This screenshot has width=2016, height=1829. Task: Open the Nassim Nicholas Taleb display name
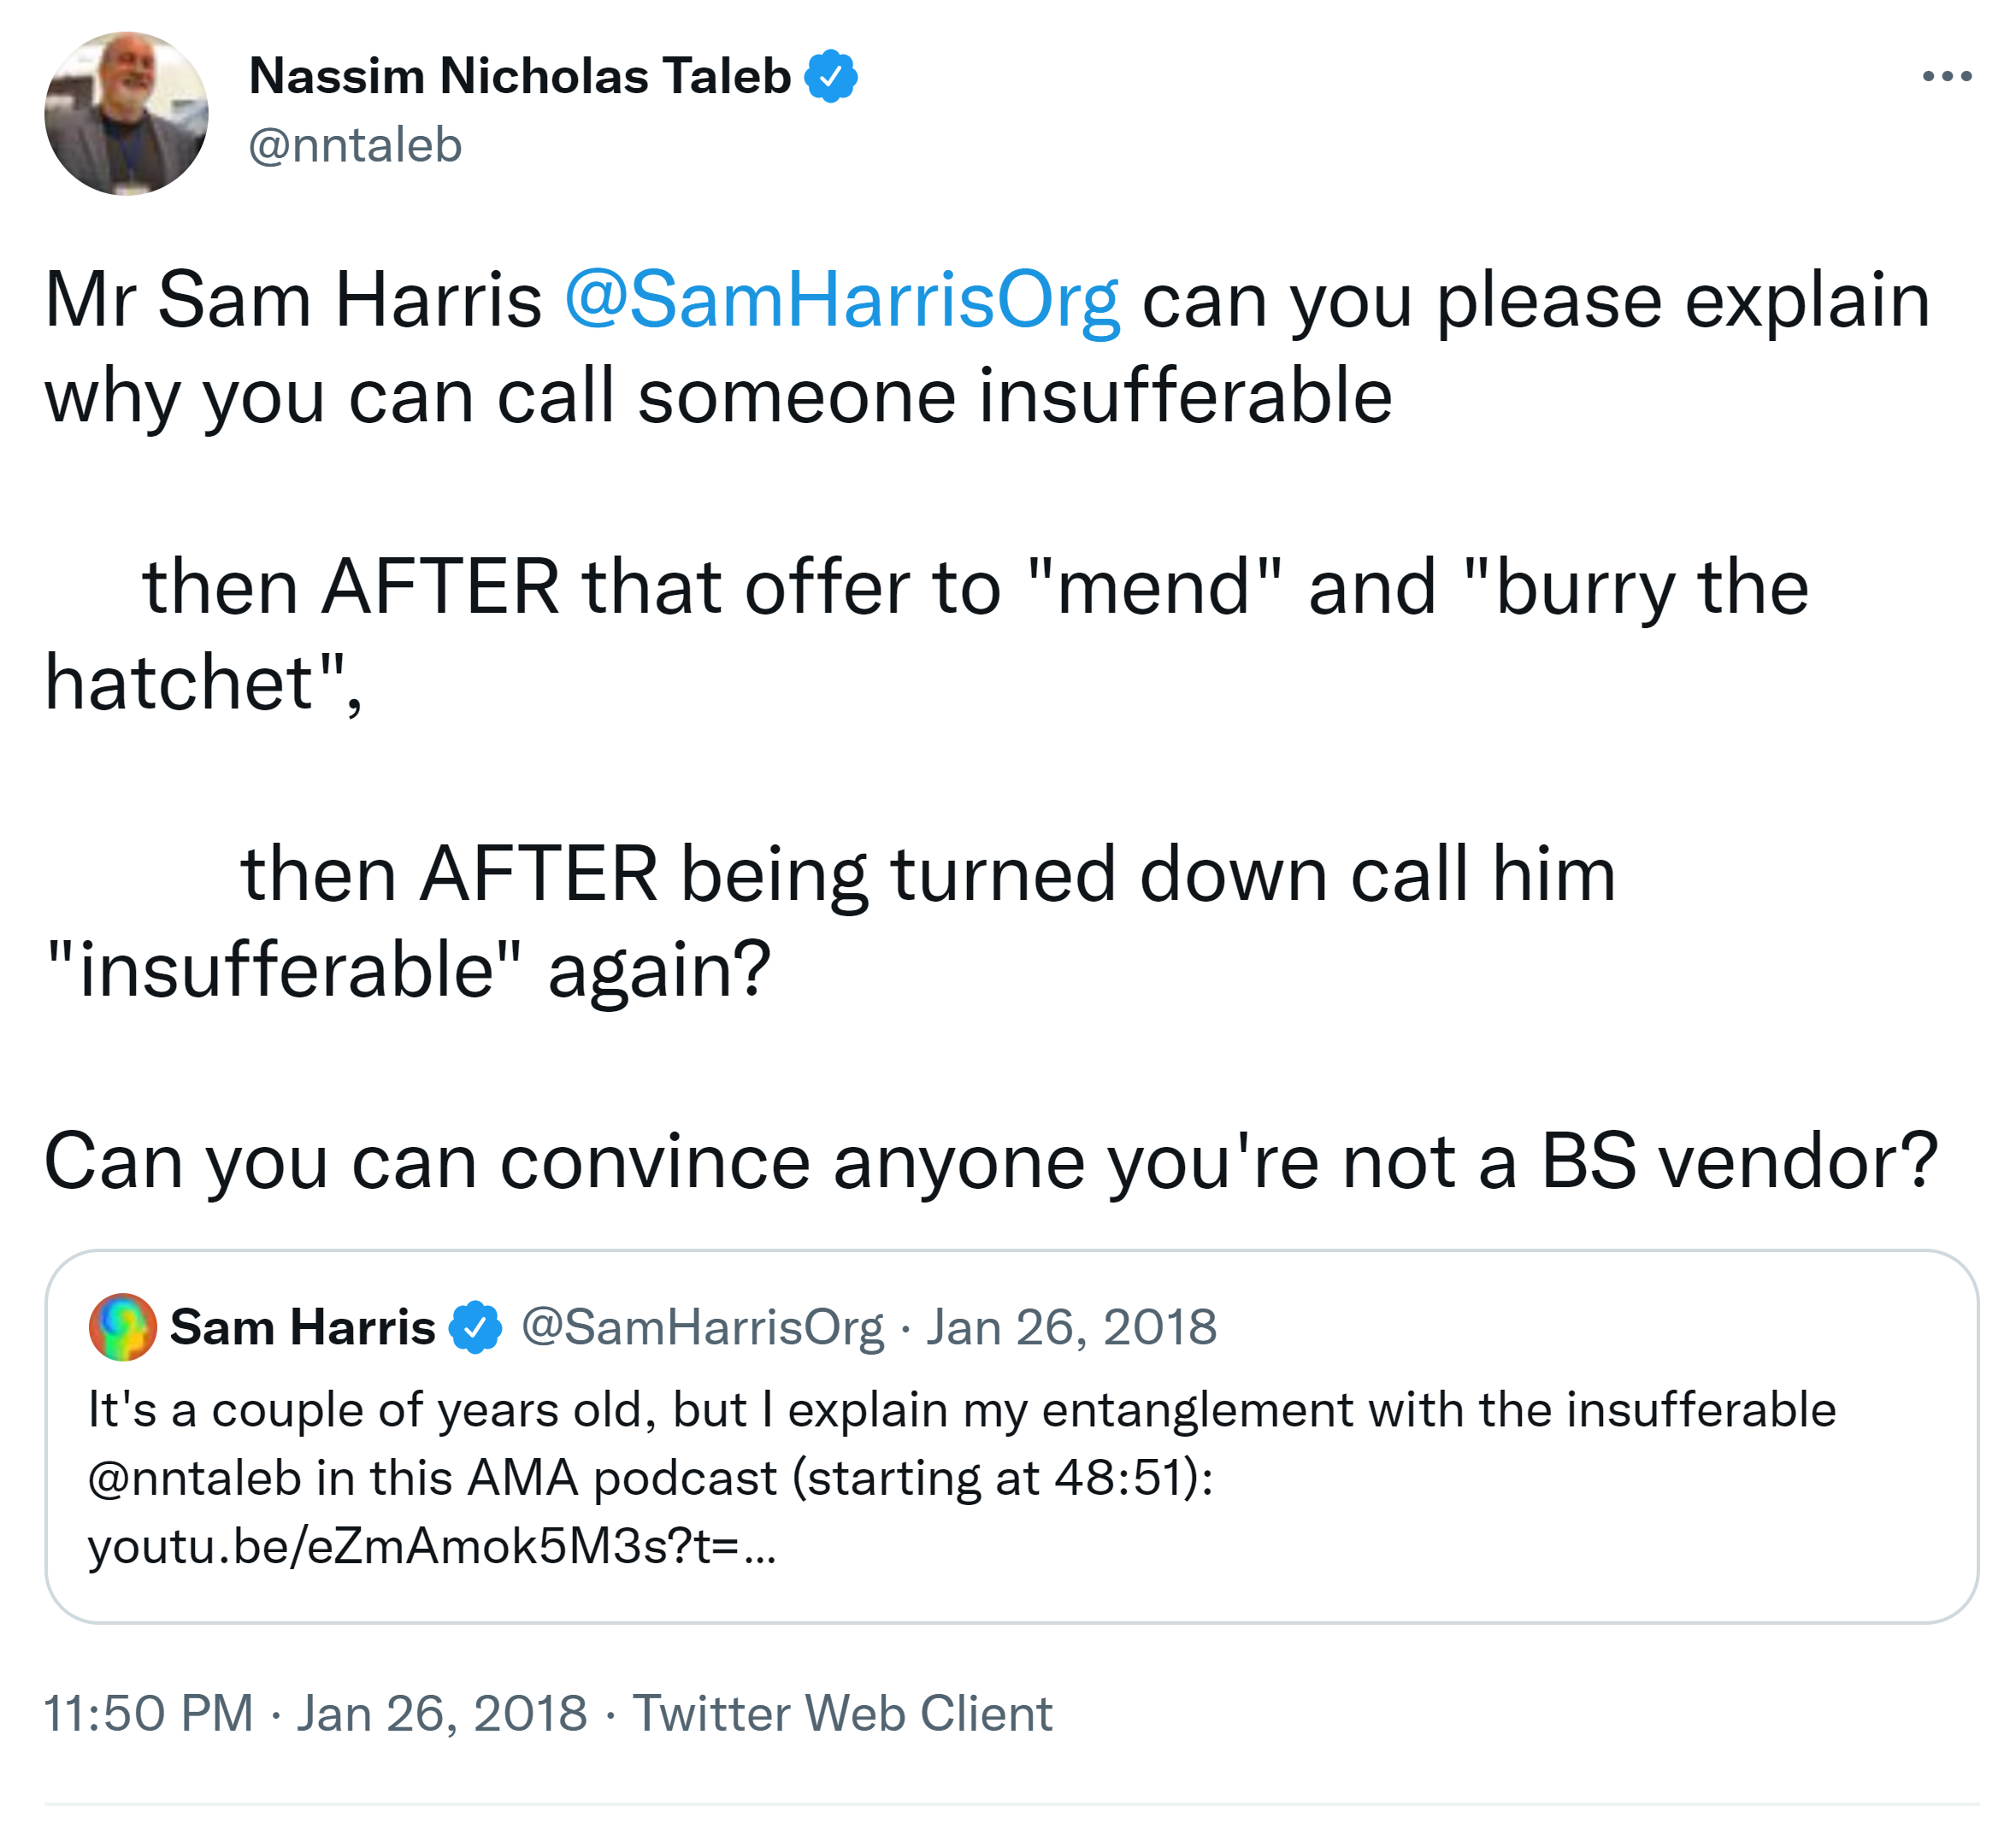tap(519, 77)
